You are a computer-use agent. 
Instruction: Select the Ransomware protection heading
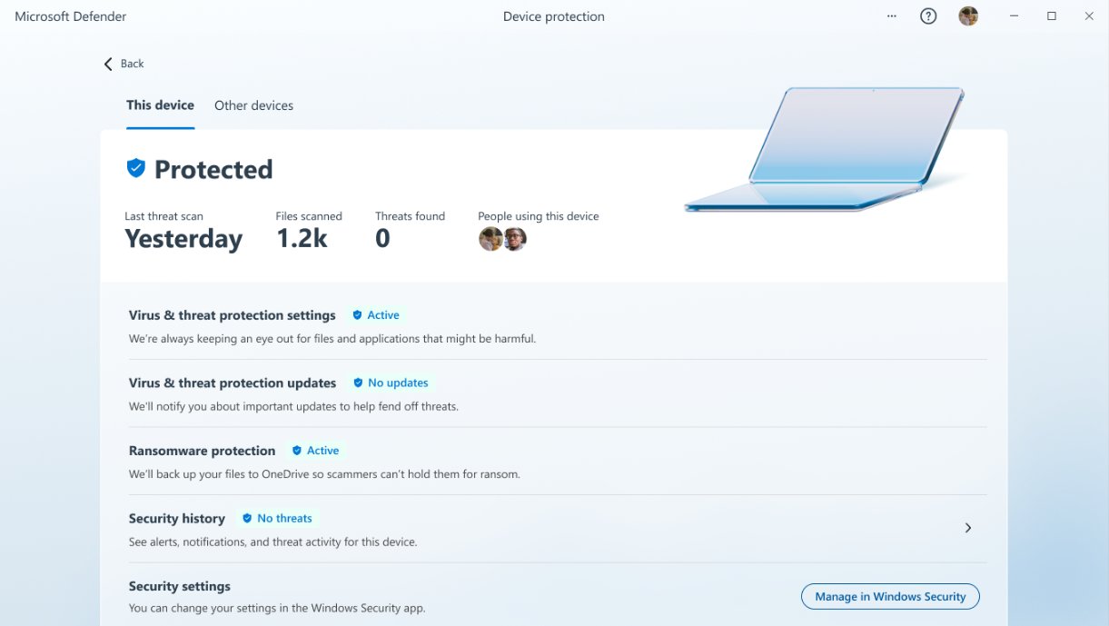click(x=202, y=451)
